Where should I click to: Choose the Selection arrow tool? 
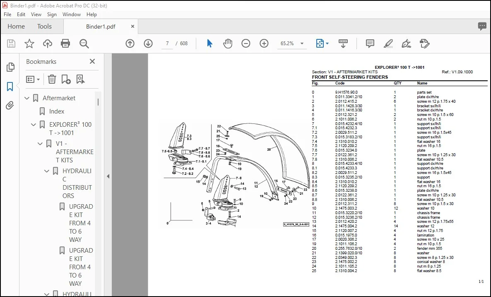[x=209, y=43]
